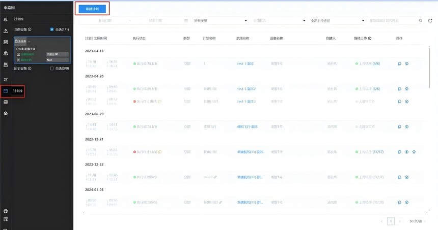Go to next page arrow
This screenshot has height=230, width=438.
tap(400, 221)
